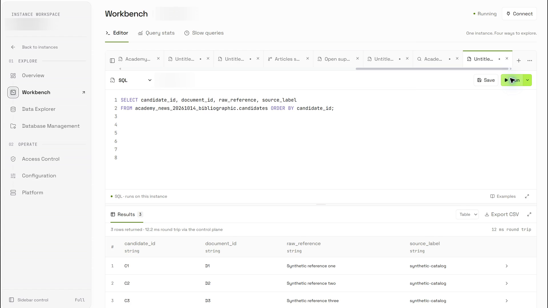Expand the editor to fullscreen
Image resolution: width=548 pixels, height=308 pixels.
[x=527, y=196]
